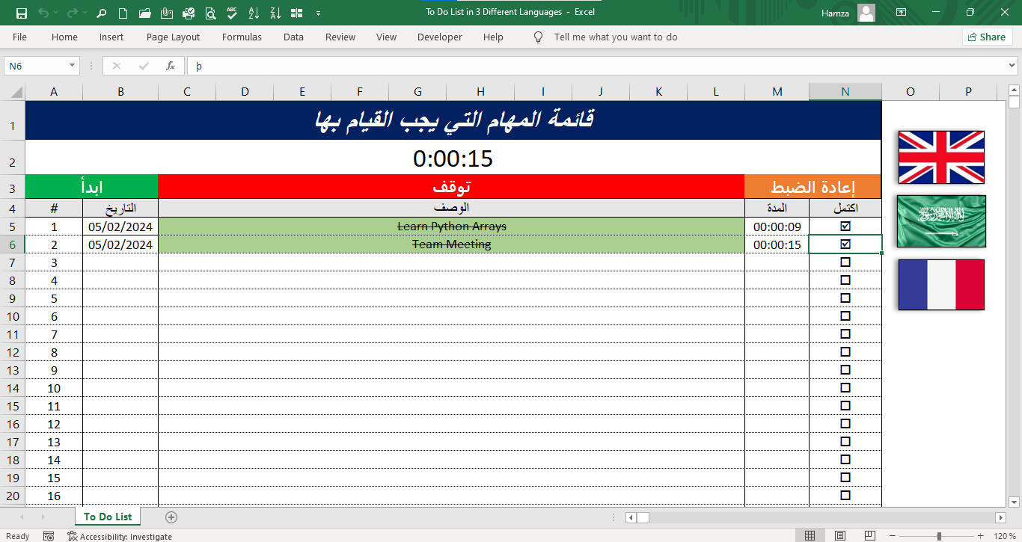Image resolution: width=1022 pixels, height=542 pixels.
Task: Open the Formulas ribbon tab
Action: tap(242, 37)
